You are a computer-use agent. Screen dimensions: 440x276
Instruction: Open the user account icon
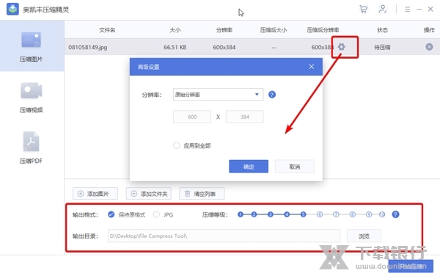tap(382, 10)
